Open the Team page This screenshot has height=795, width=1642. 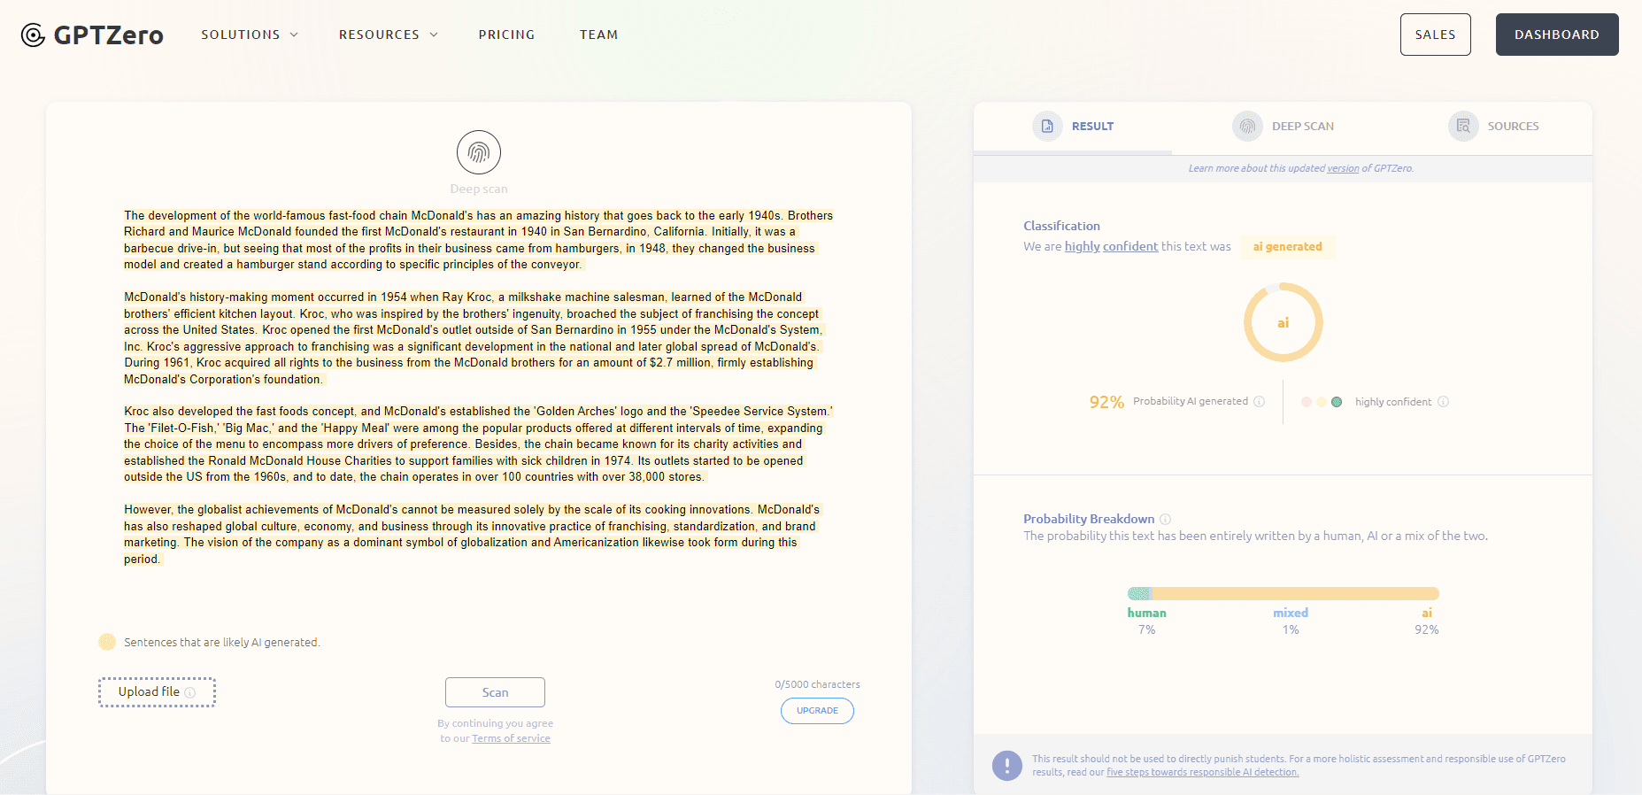pyautogui.click(x=598, y=35)
